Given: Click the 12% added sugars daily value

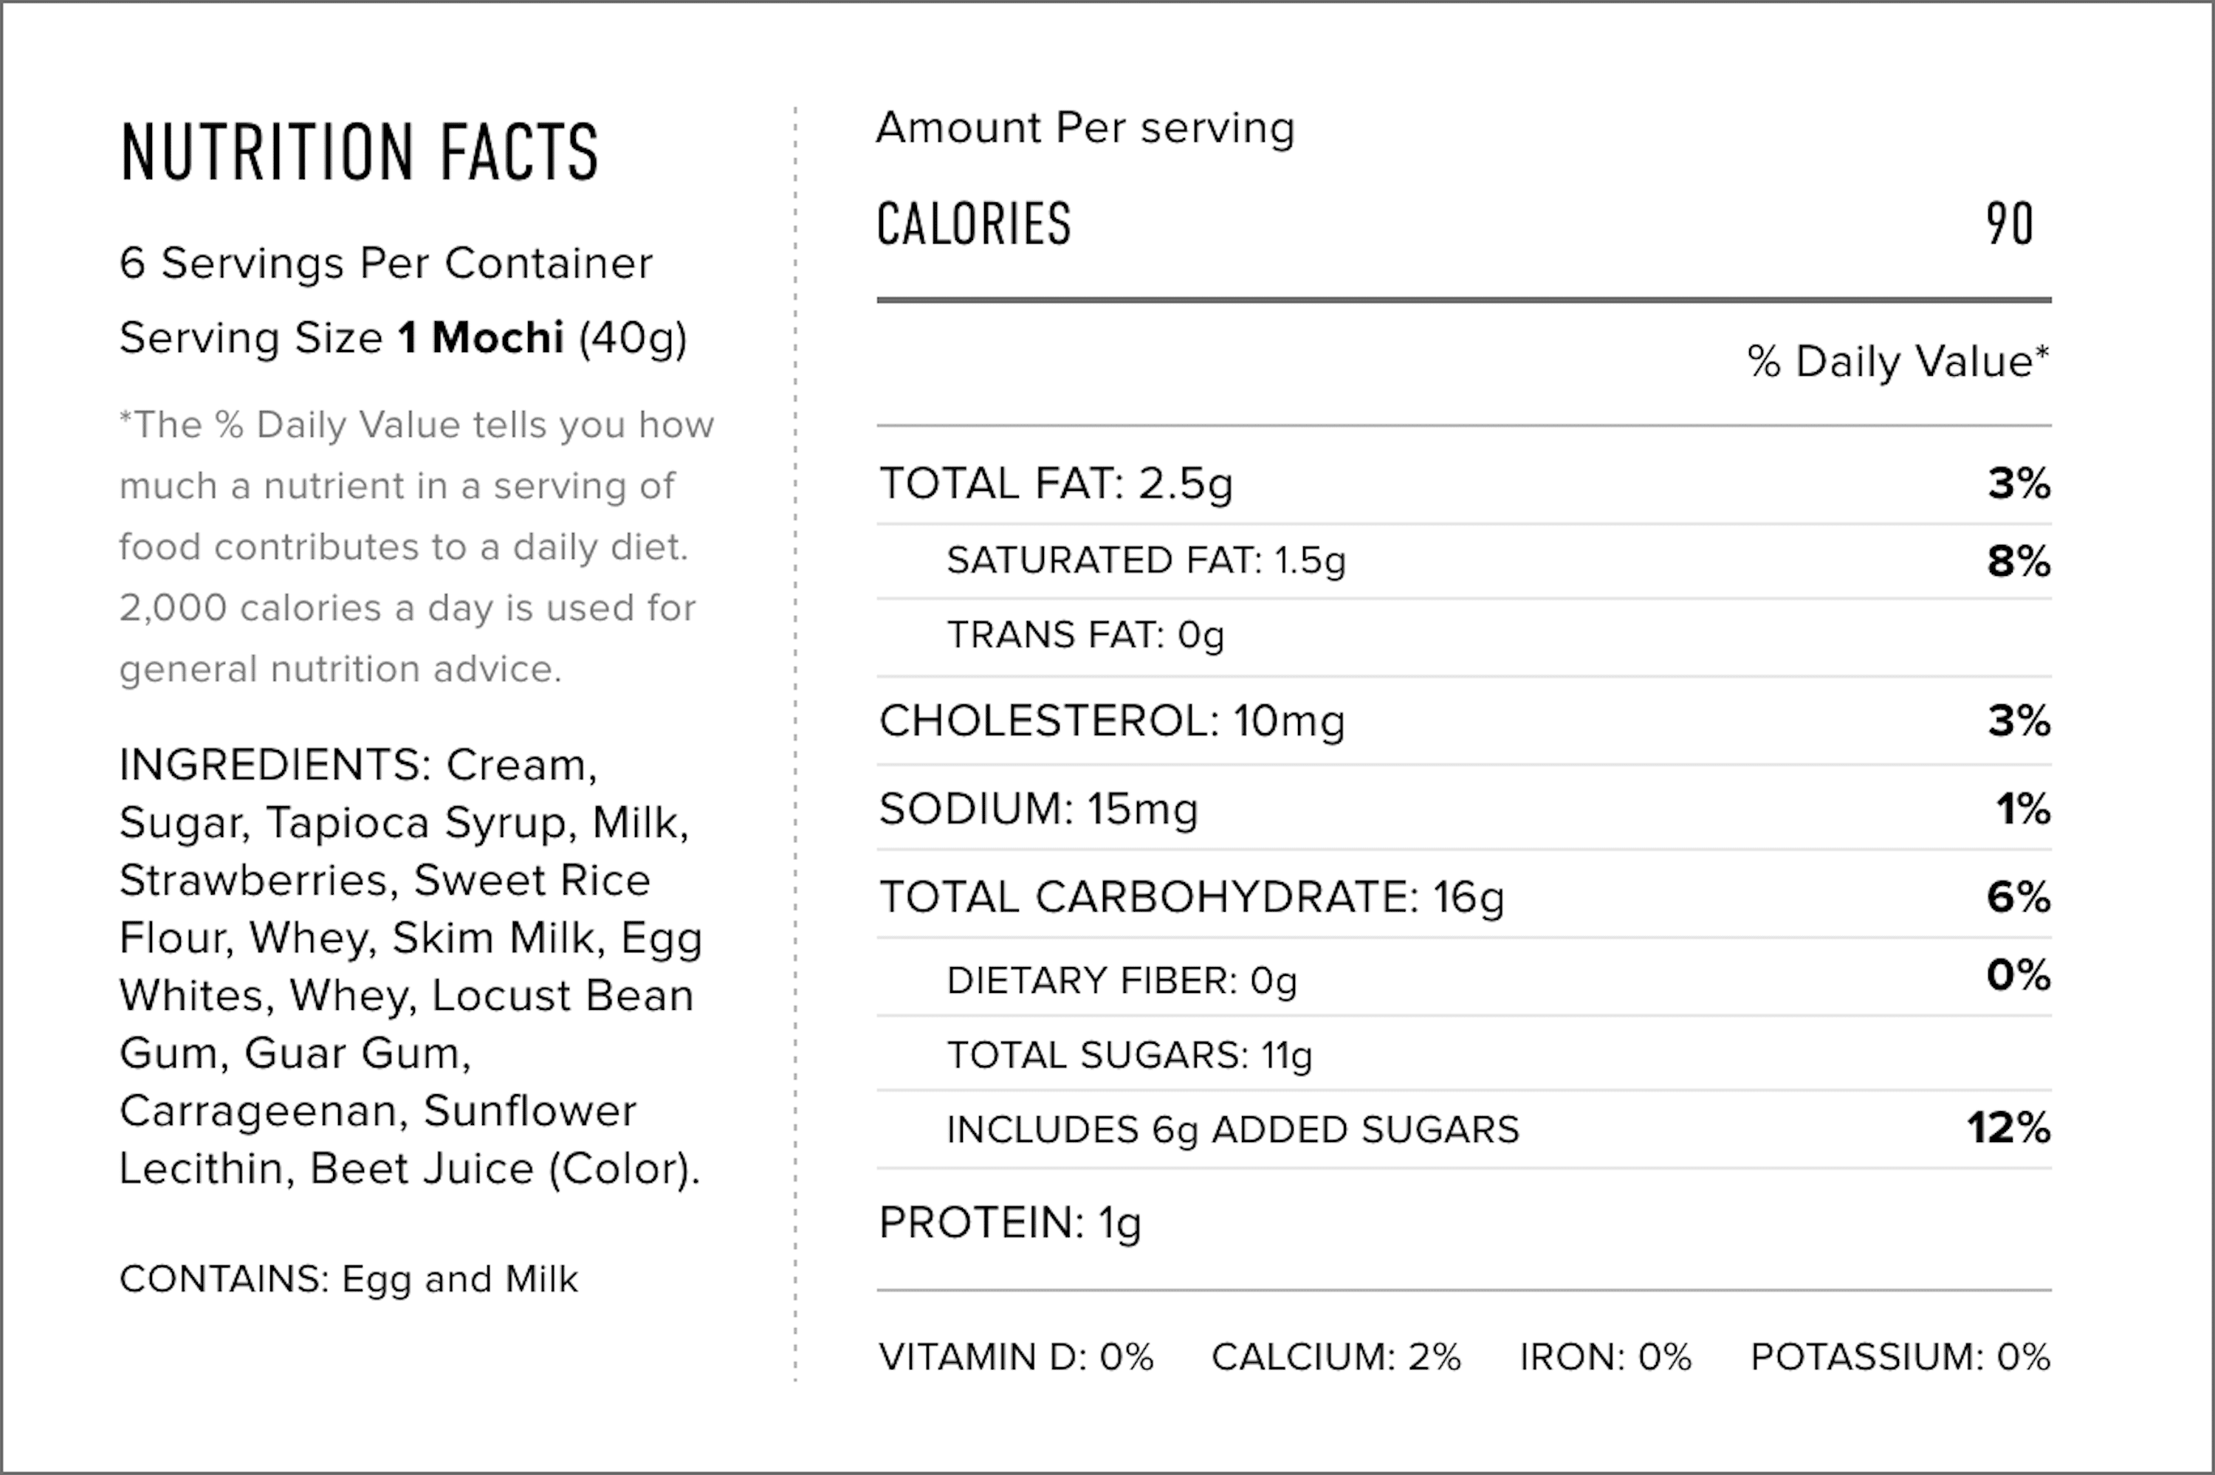Looking at the screenshot, I should [x=2008, y=1128].
